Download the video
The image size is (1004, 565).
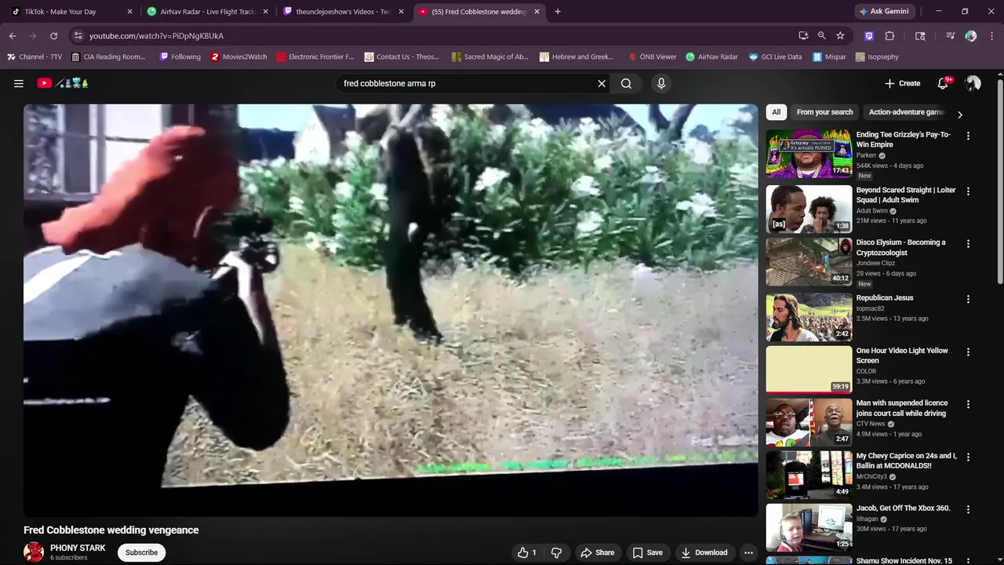[704, 552]
